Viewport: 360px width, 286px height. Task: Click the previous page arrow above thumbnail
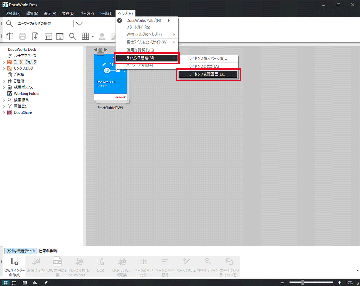tap(96, 49)
